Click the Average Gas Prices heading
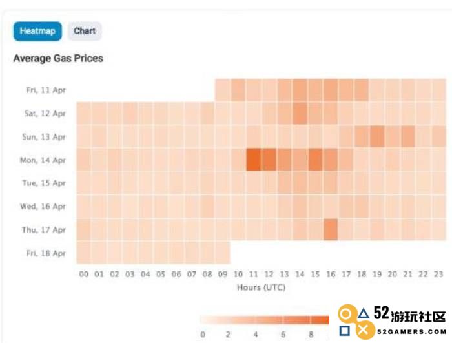 point(58,58)
